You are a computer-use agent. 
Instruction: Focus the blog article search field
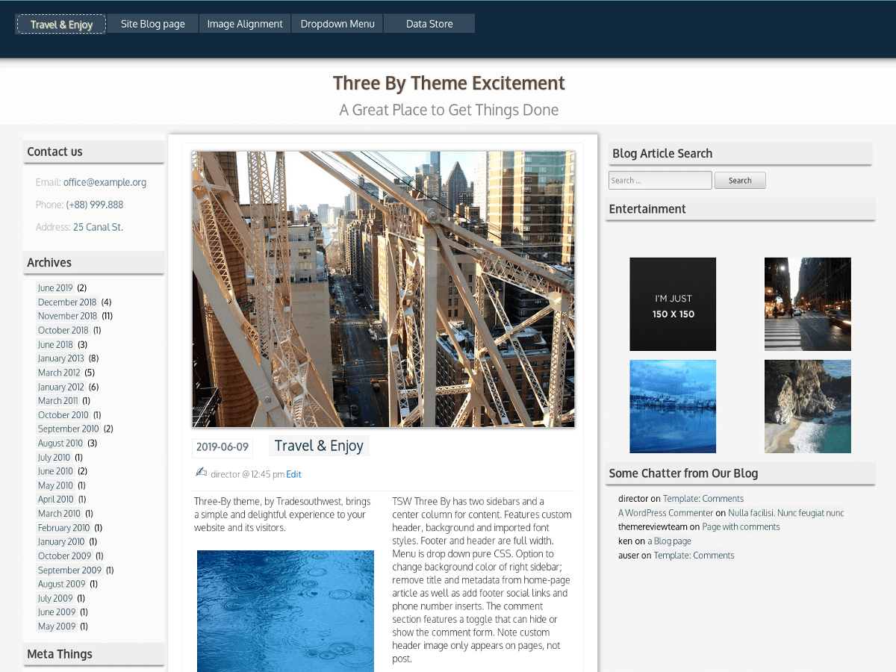click(660, 180)
